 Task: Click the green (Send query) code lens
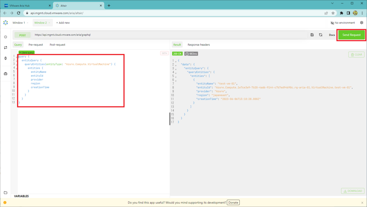[27, 53]
